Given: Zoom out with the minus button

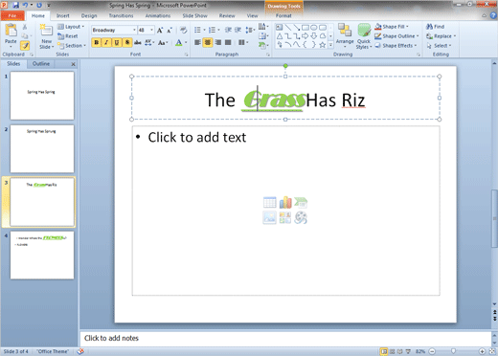Looking at the screenshot, I should pyautogui.click(x=432, y=351).
